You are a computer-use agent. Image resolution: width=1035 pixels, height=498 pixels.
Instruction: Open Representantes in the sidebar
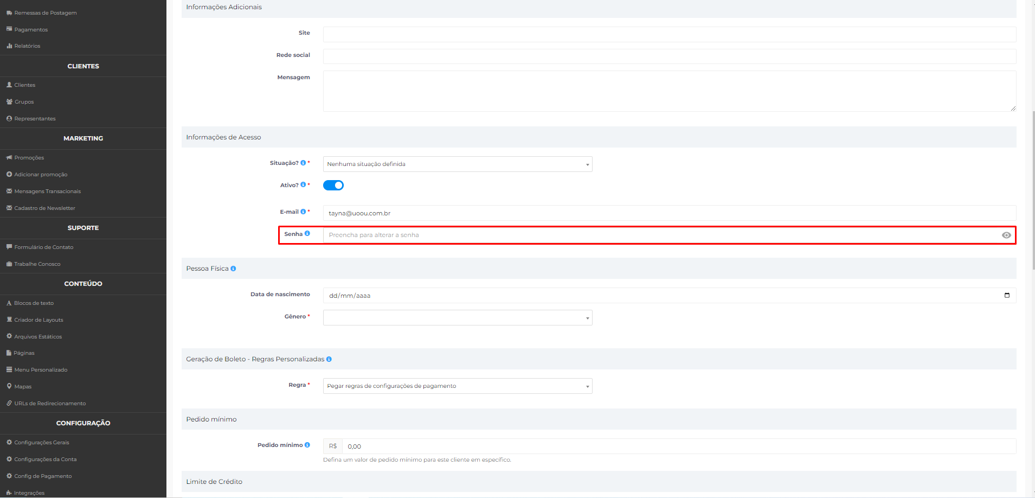click(35, 118)
